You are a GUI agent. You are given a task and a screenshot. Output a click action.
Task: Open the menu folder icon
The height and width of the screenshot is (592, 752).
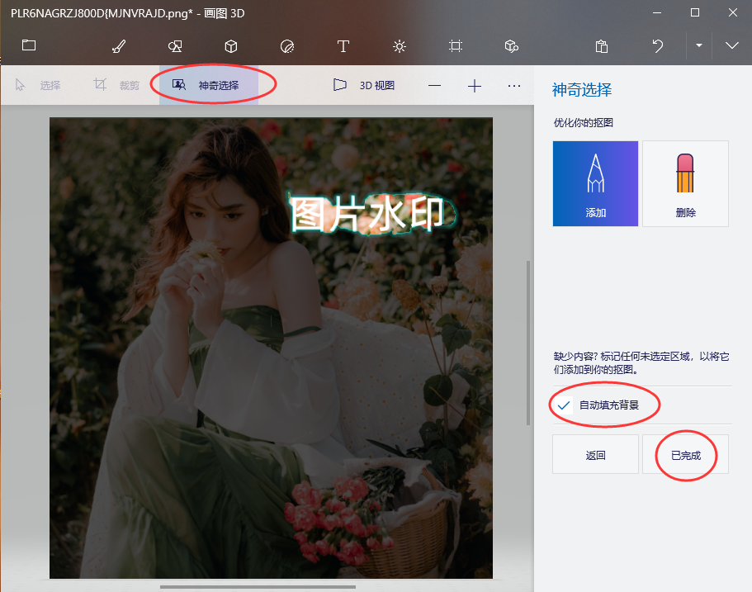29,45
